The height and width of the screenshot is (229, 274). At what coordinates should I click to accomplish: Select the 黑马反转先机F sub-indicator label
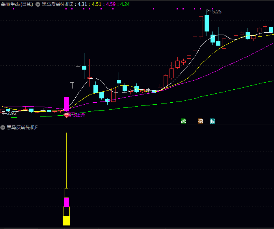(22, 127)
